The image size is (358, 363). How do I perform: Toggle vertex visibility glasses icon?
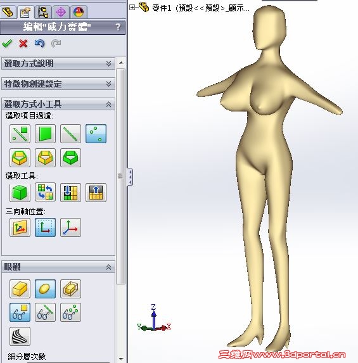(x=70, y=312)
